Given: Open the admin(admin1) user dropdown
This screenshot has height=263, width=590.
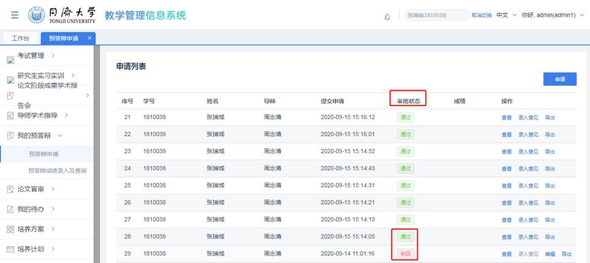Looking at the screenshot, I should (x=556, y=15).
